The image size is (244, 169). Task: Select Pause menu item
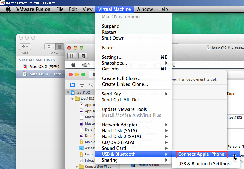(x=133, y=48)
